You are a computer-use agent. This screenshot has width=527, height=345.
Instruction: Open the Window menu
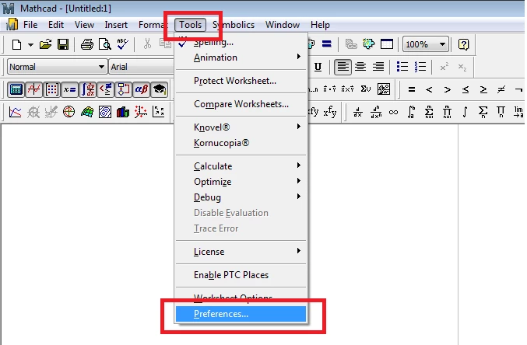click(283, 25)
